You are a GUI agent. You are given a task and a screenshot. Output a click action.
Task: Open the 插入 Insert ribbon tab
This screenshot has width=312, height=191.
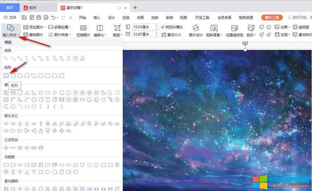click(97, 17)
